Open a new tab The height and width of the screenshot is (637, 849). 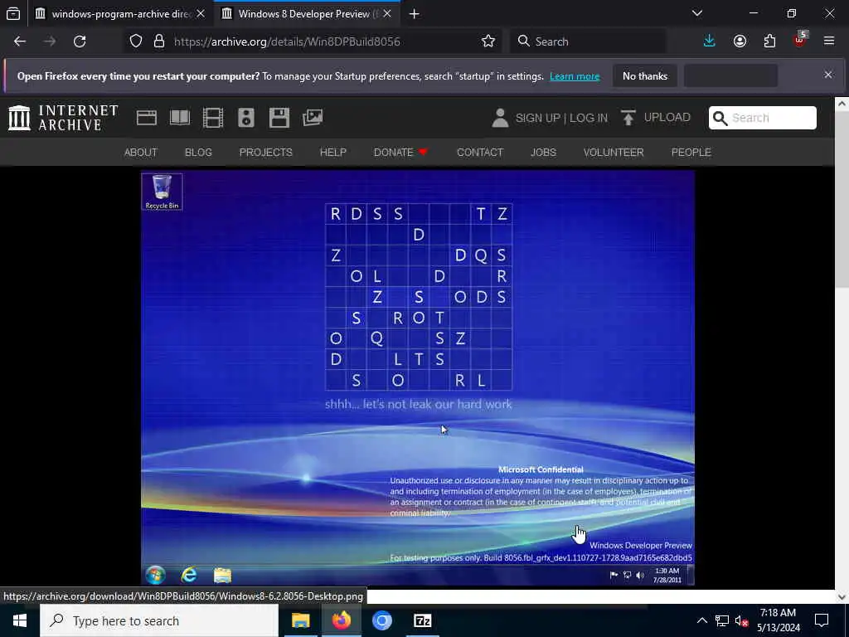click(415, 13)
